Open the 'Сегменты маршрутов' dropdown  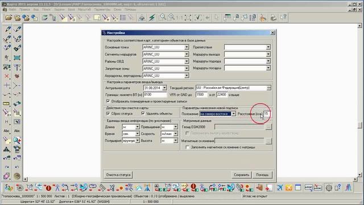pos(187,54)
